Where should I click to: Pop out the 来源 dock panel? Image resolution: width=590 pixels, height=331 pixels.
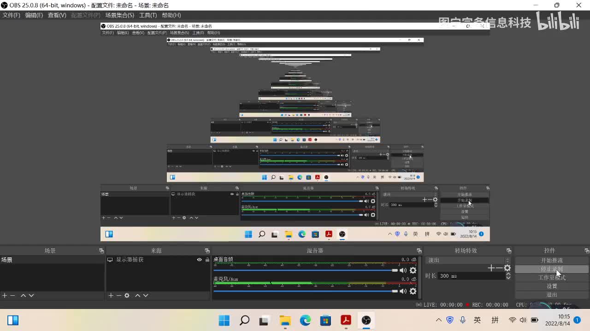point(207,251)
